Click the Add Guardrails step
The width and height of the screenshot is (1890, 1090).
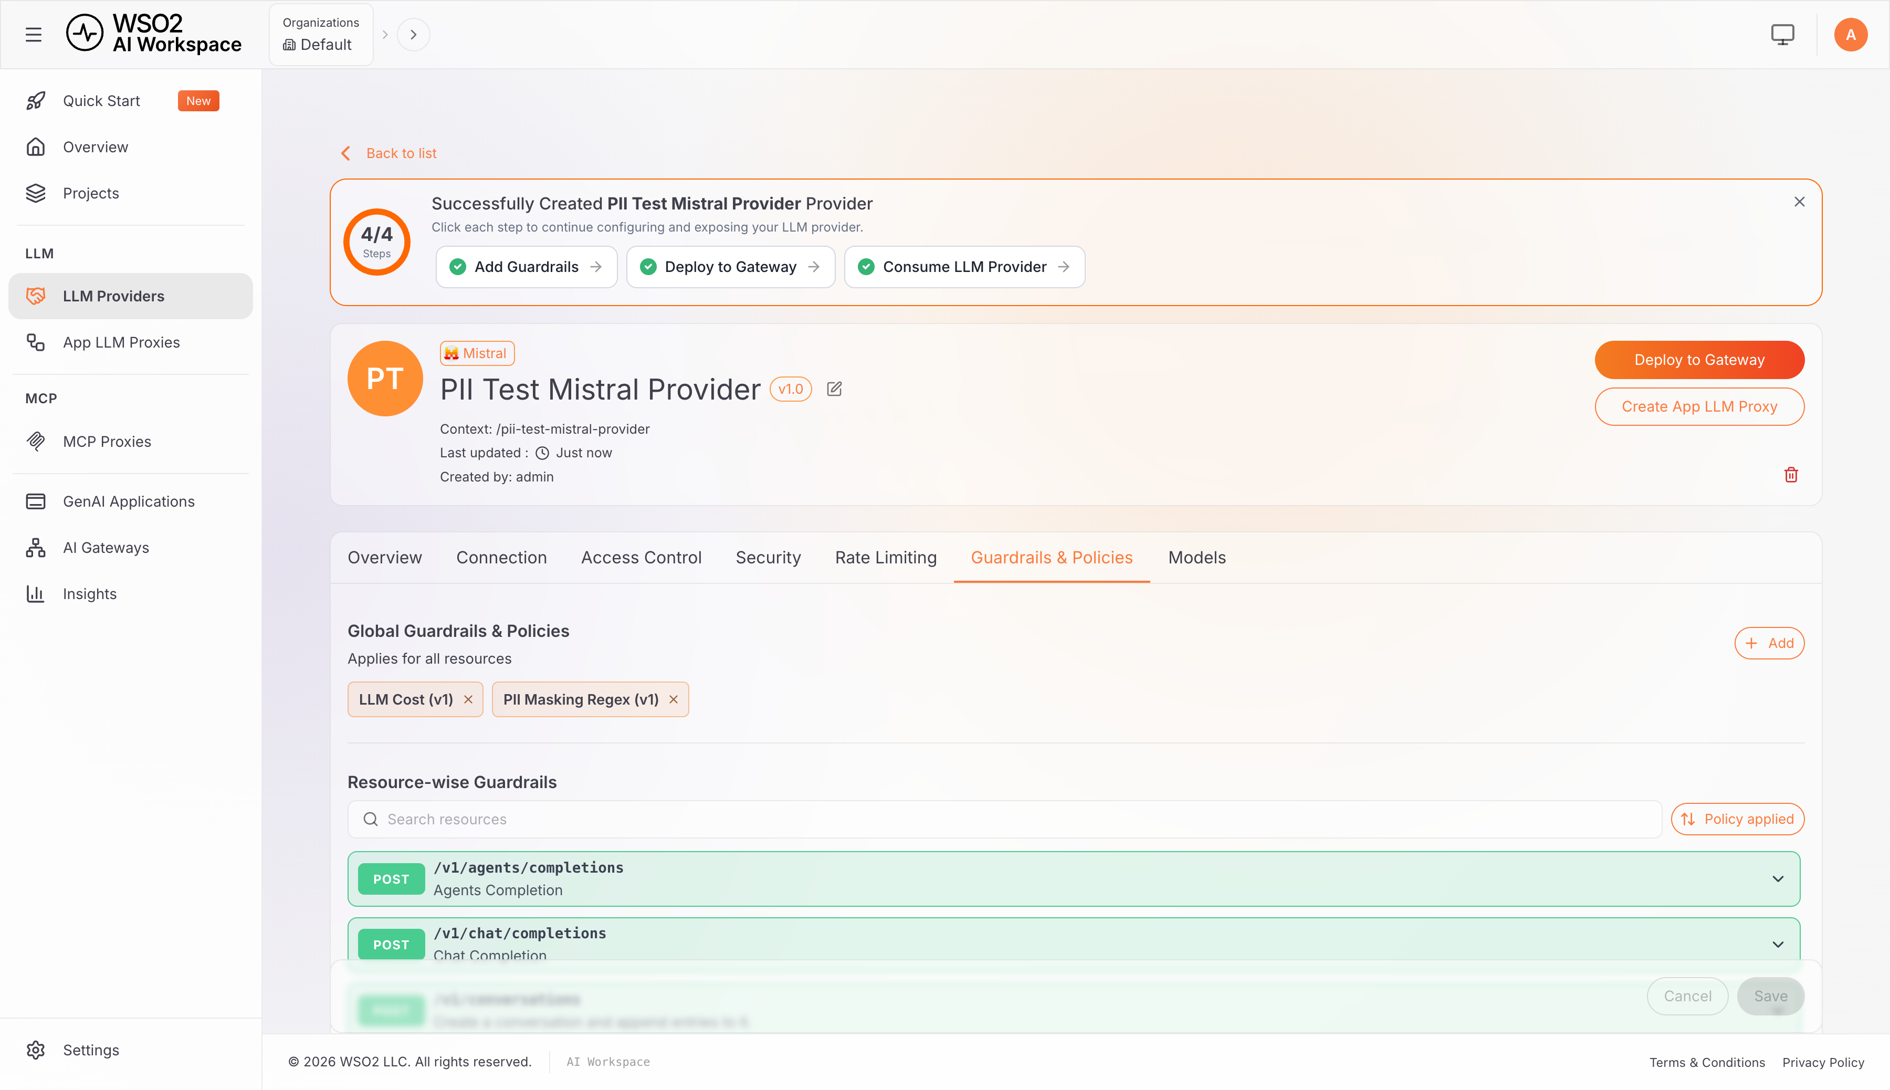coord(526,267)
